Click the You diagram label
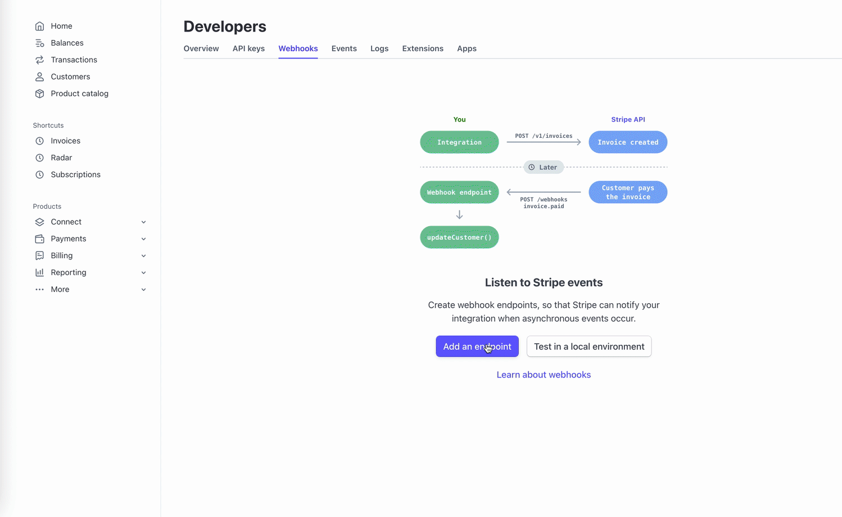 (459, 119)
